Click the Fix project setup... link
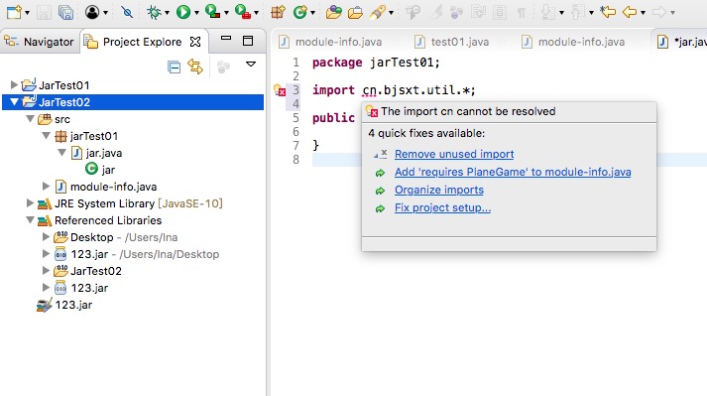 point(442,207)
